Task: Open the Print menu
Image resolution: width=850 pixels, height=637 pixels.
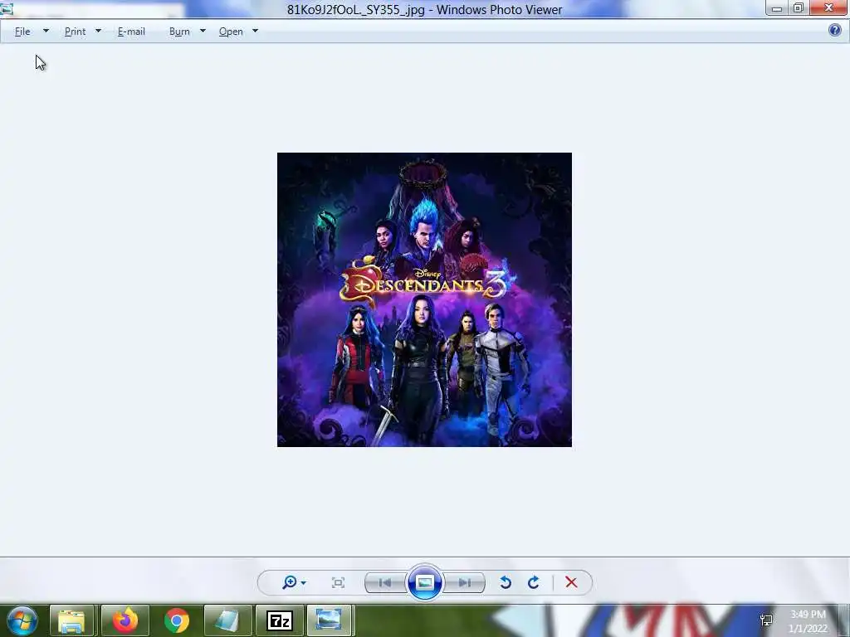Action: [75, 32]
